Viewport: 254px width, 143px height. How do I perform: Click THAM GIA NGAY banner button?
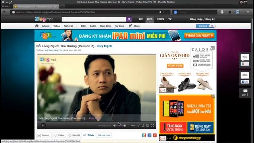click(x=199, y=35)
